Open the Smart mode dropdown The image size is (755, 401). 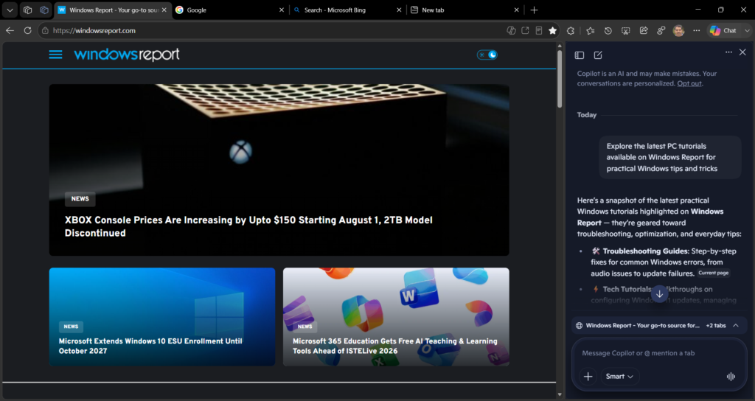(x=619, y=377)
